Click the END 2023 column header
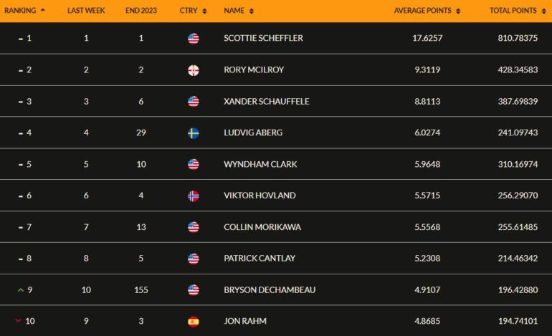 pos(141,11)
